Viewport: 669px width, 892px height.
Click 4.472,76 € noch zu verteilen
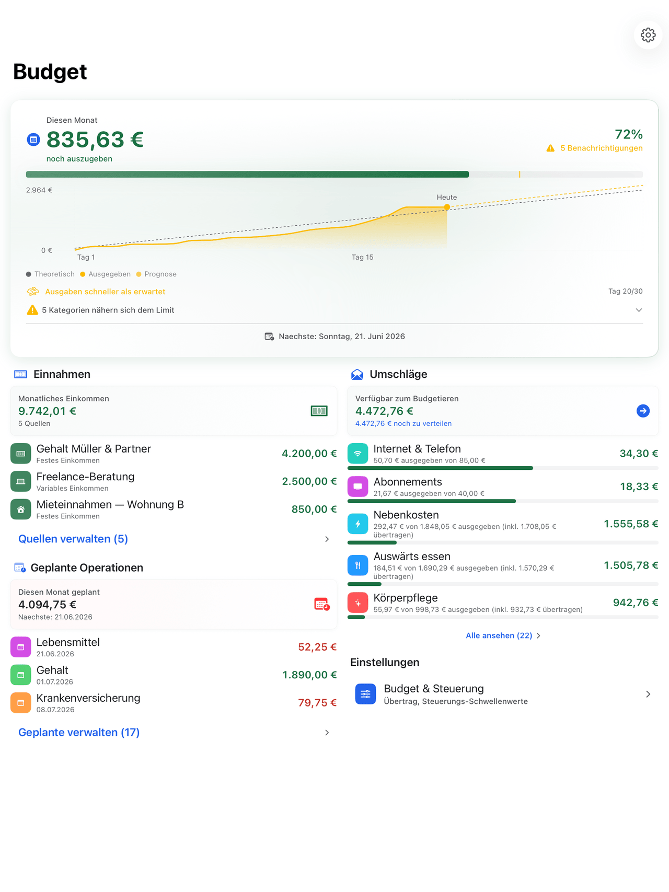403,424
